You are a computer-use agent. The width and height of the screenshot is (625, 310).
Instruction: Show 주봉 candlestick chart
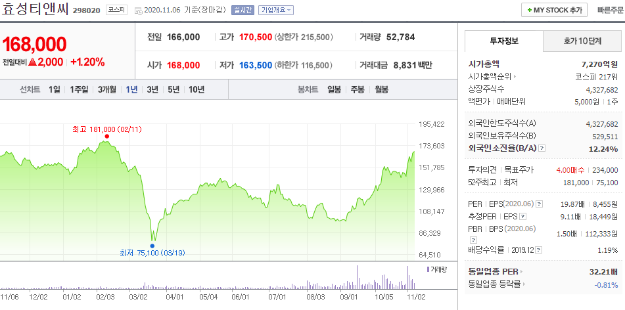pyautogui.click(x=358, y=90)
